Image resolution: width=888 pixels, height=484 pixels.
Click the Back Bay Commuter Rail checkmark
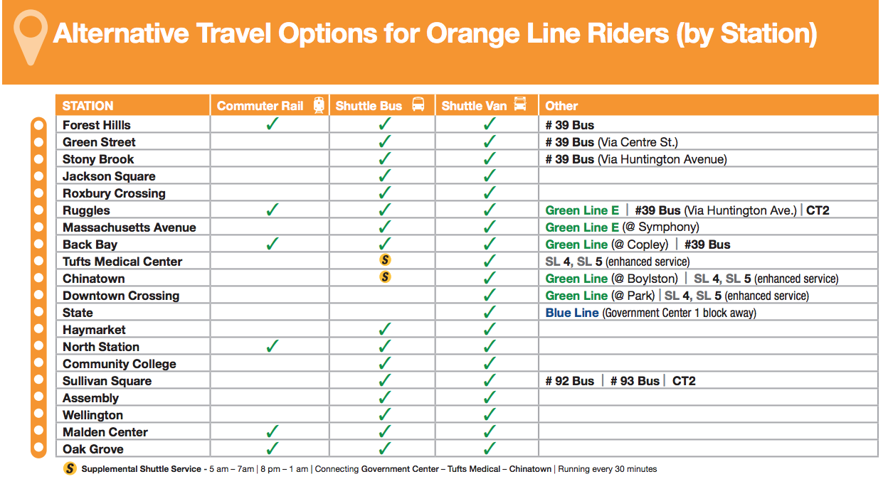tap(271, 244)
